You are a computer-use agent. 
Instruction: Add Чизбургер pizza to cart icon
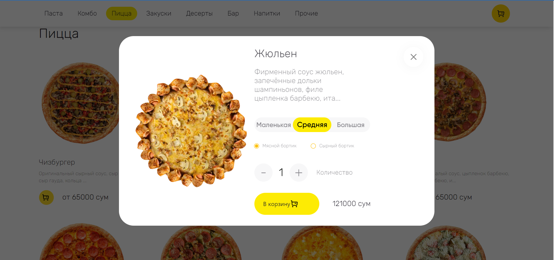(x=46, y=197)
